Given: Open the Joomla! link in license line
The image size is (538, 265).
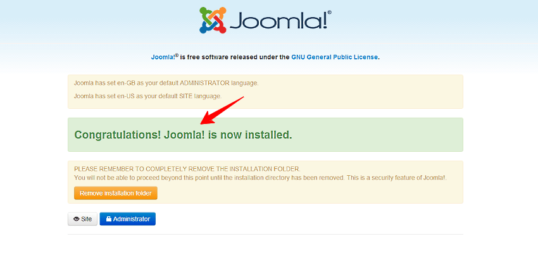Looking at the screenshot, I should [x=165, y=57].
